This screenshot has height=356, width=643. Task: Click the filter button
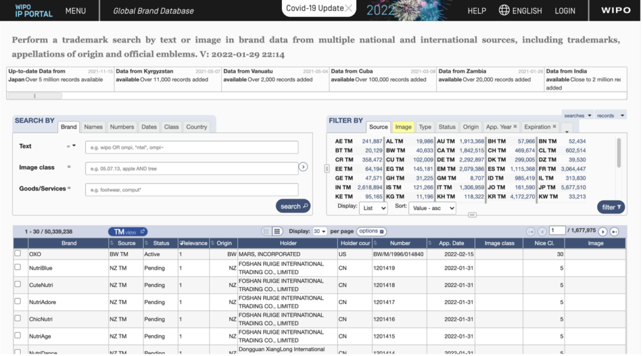click(x=611, y=207)
